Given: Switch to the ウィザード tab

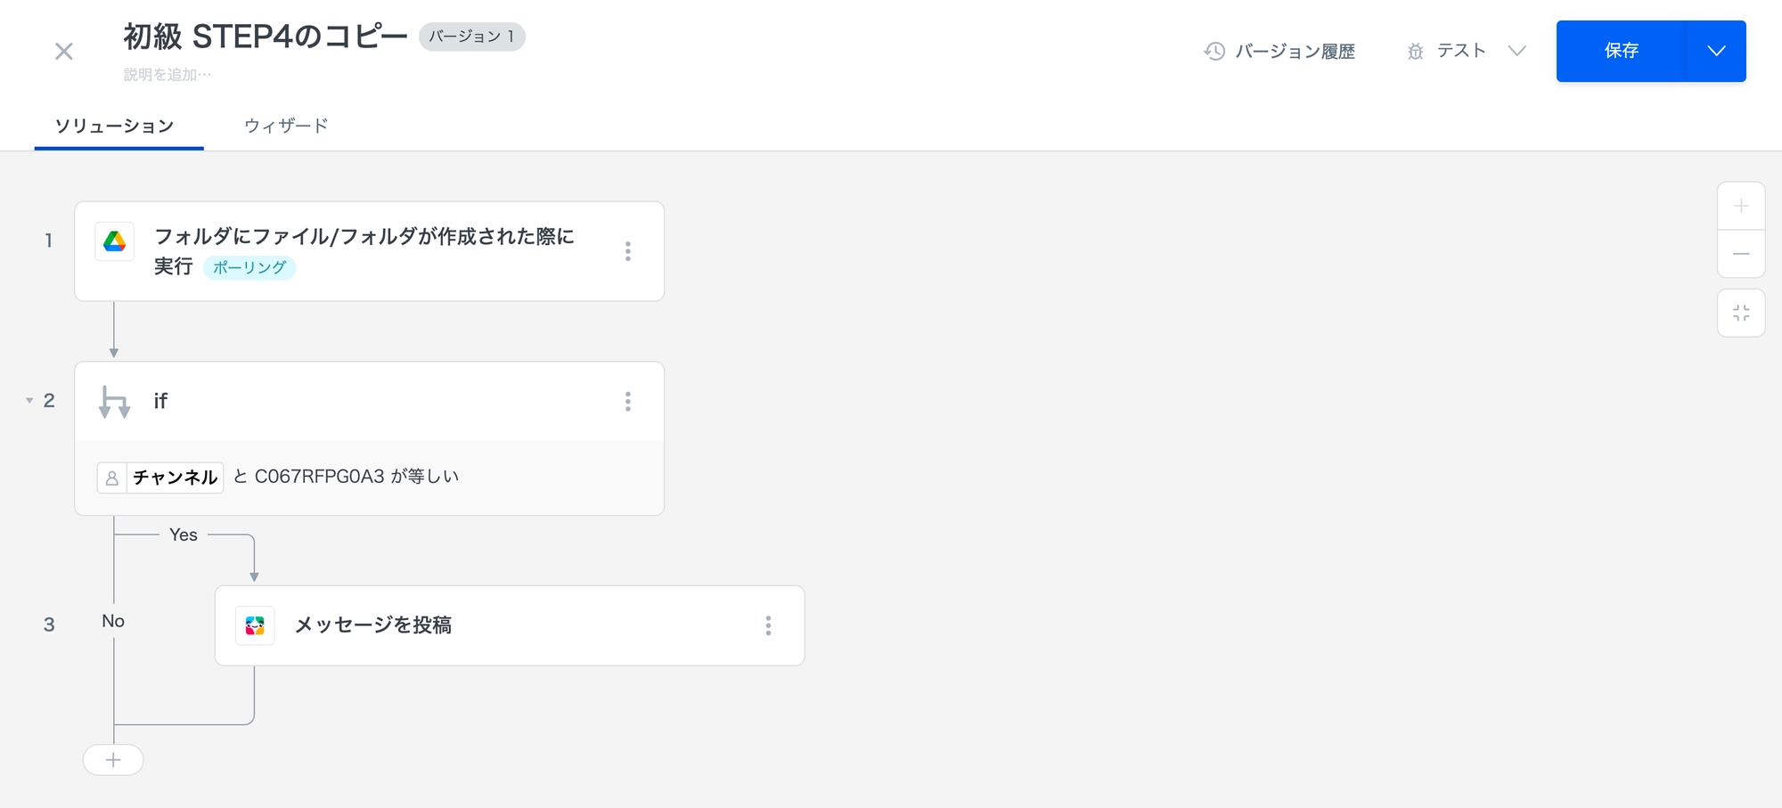Looking at the screenshot, I should (x=286, y=126).
